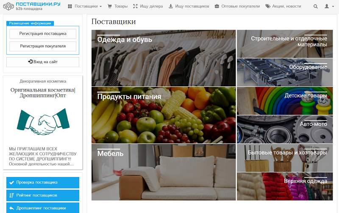Screen dimensions: 339x213
Task: Click Регистрация поставщика button
Action: [43, 34]
